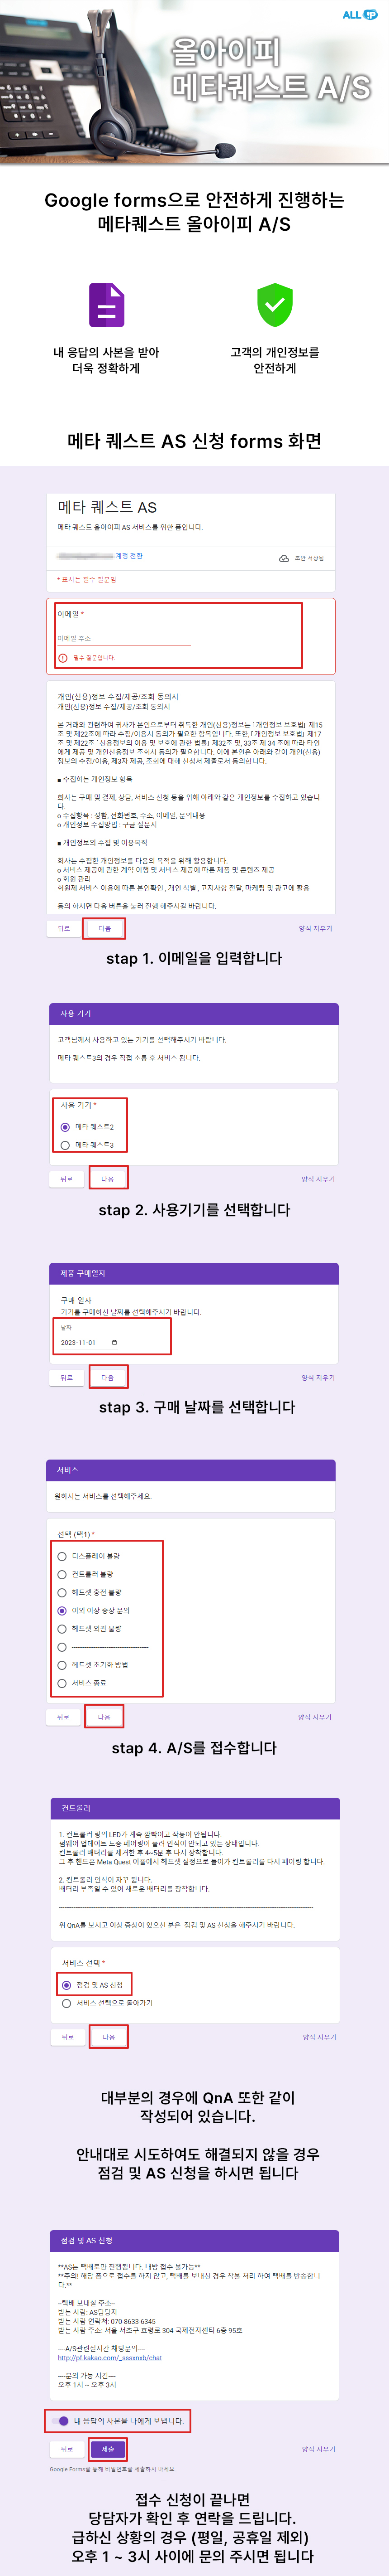Select the 메타 퀘스트3 radio option
The image size is (389, 2576).
click(x=66, y=1145)
